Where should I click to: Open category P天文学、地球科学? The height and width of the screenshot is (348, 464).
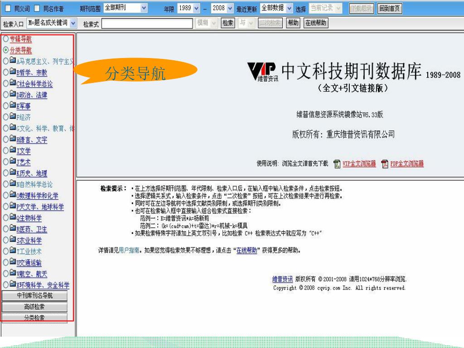(40, 207)
